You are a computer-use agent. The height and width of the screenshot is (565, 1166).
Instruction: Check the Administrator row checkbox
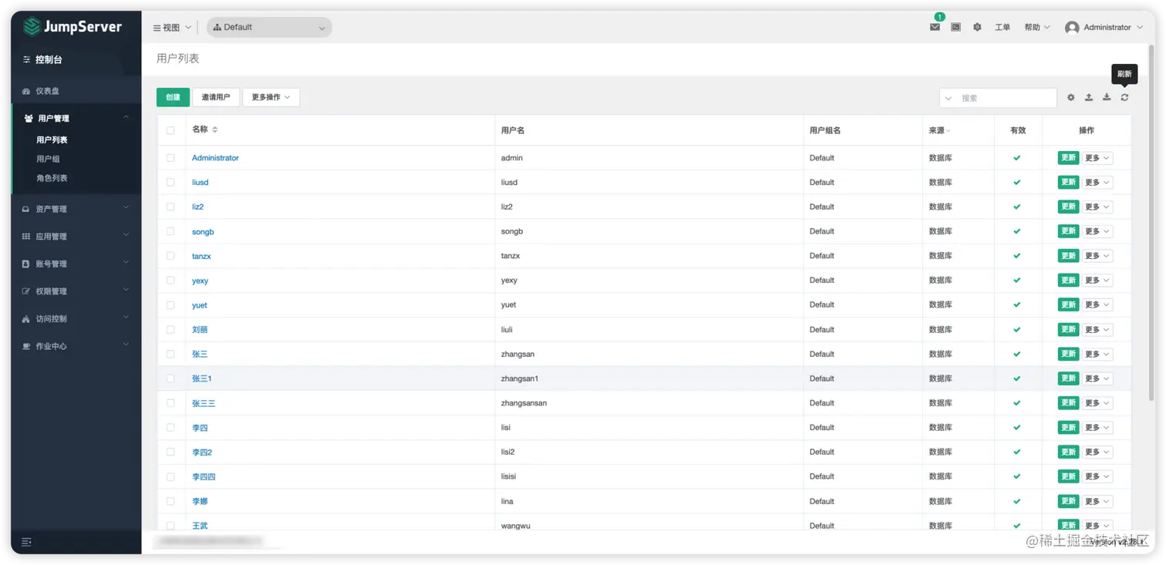pos(170,158)
